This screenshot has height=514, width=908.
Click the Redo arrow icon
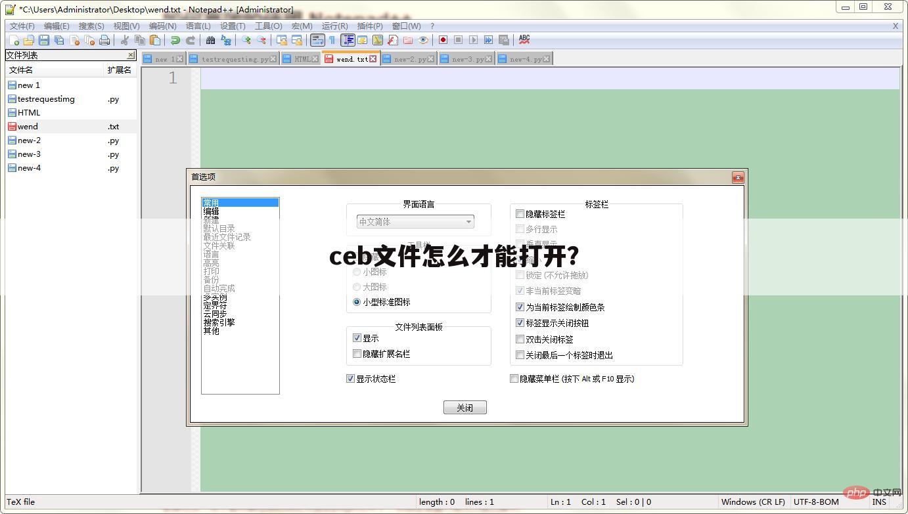[x=190, y=40]
